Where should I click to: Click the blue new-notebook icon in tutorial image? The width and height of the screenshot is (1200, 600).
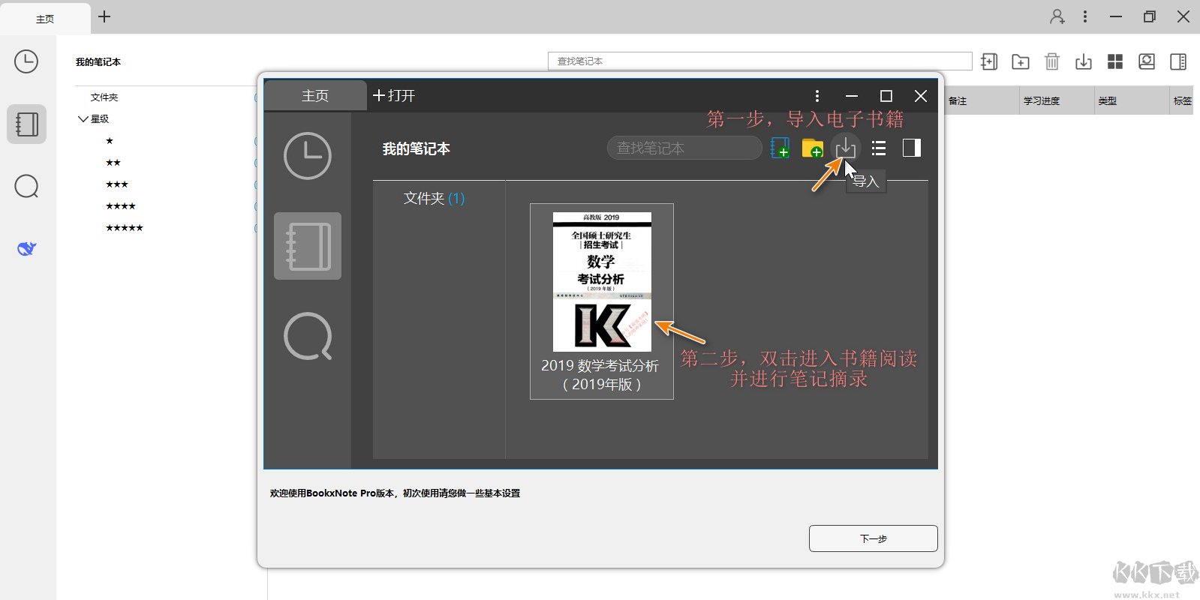tap(780, 148)
